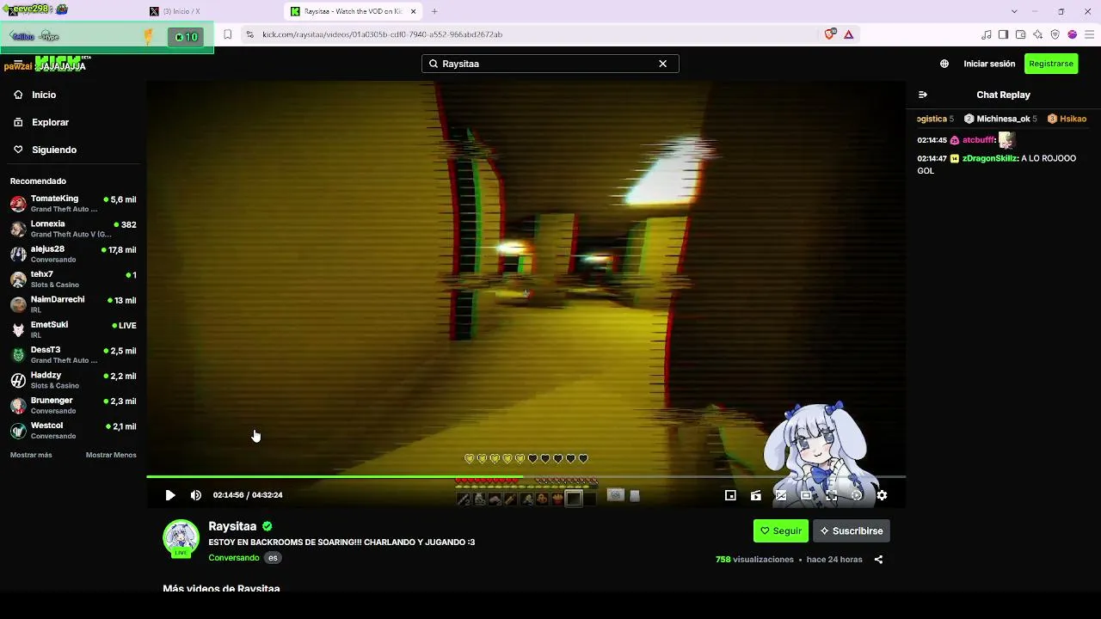This screenshot has height=619, width=1101.
Task: Open the media playlist music-note icon
Action: (x=987, y=34)
